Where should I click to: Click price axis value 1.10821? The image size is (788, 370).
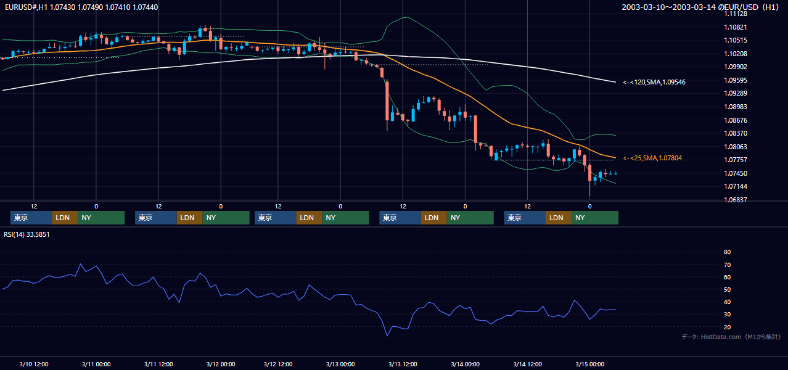click(x=736, y=27)
